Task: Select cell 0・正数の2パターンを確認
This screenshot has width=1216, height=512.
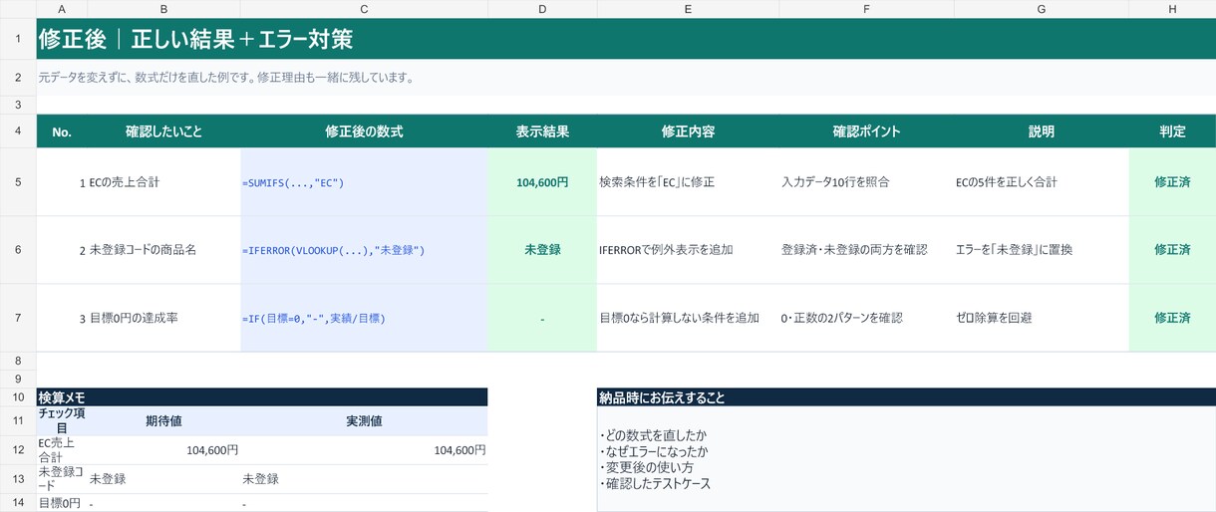Action: pyautogui.click(x=866, y=318)
